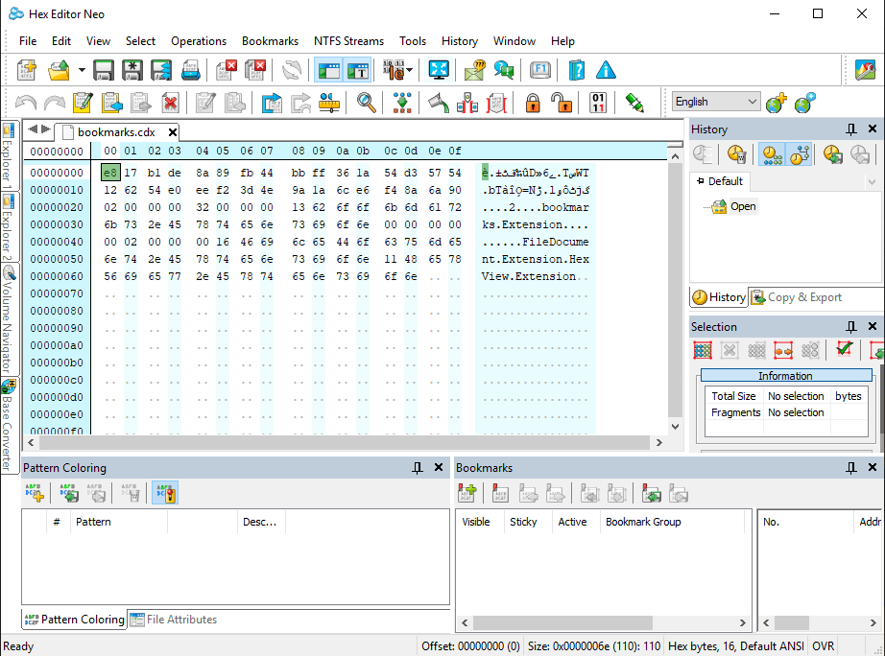Click the fill pattern green arrow dots icon

pos(402,103)
